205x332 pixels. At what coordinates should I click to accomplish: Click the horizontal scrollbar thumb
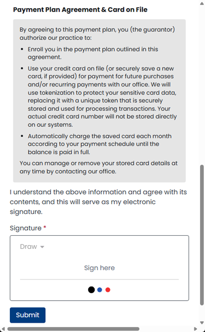point(73,329)
